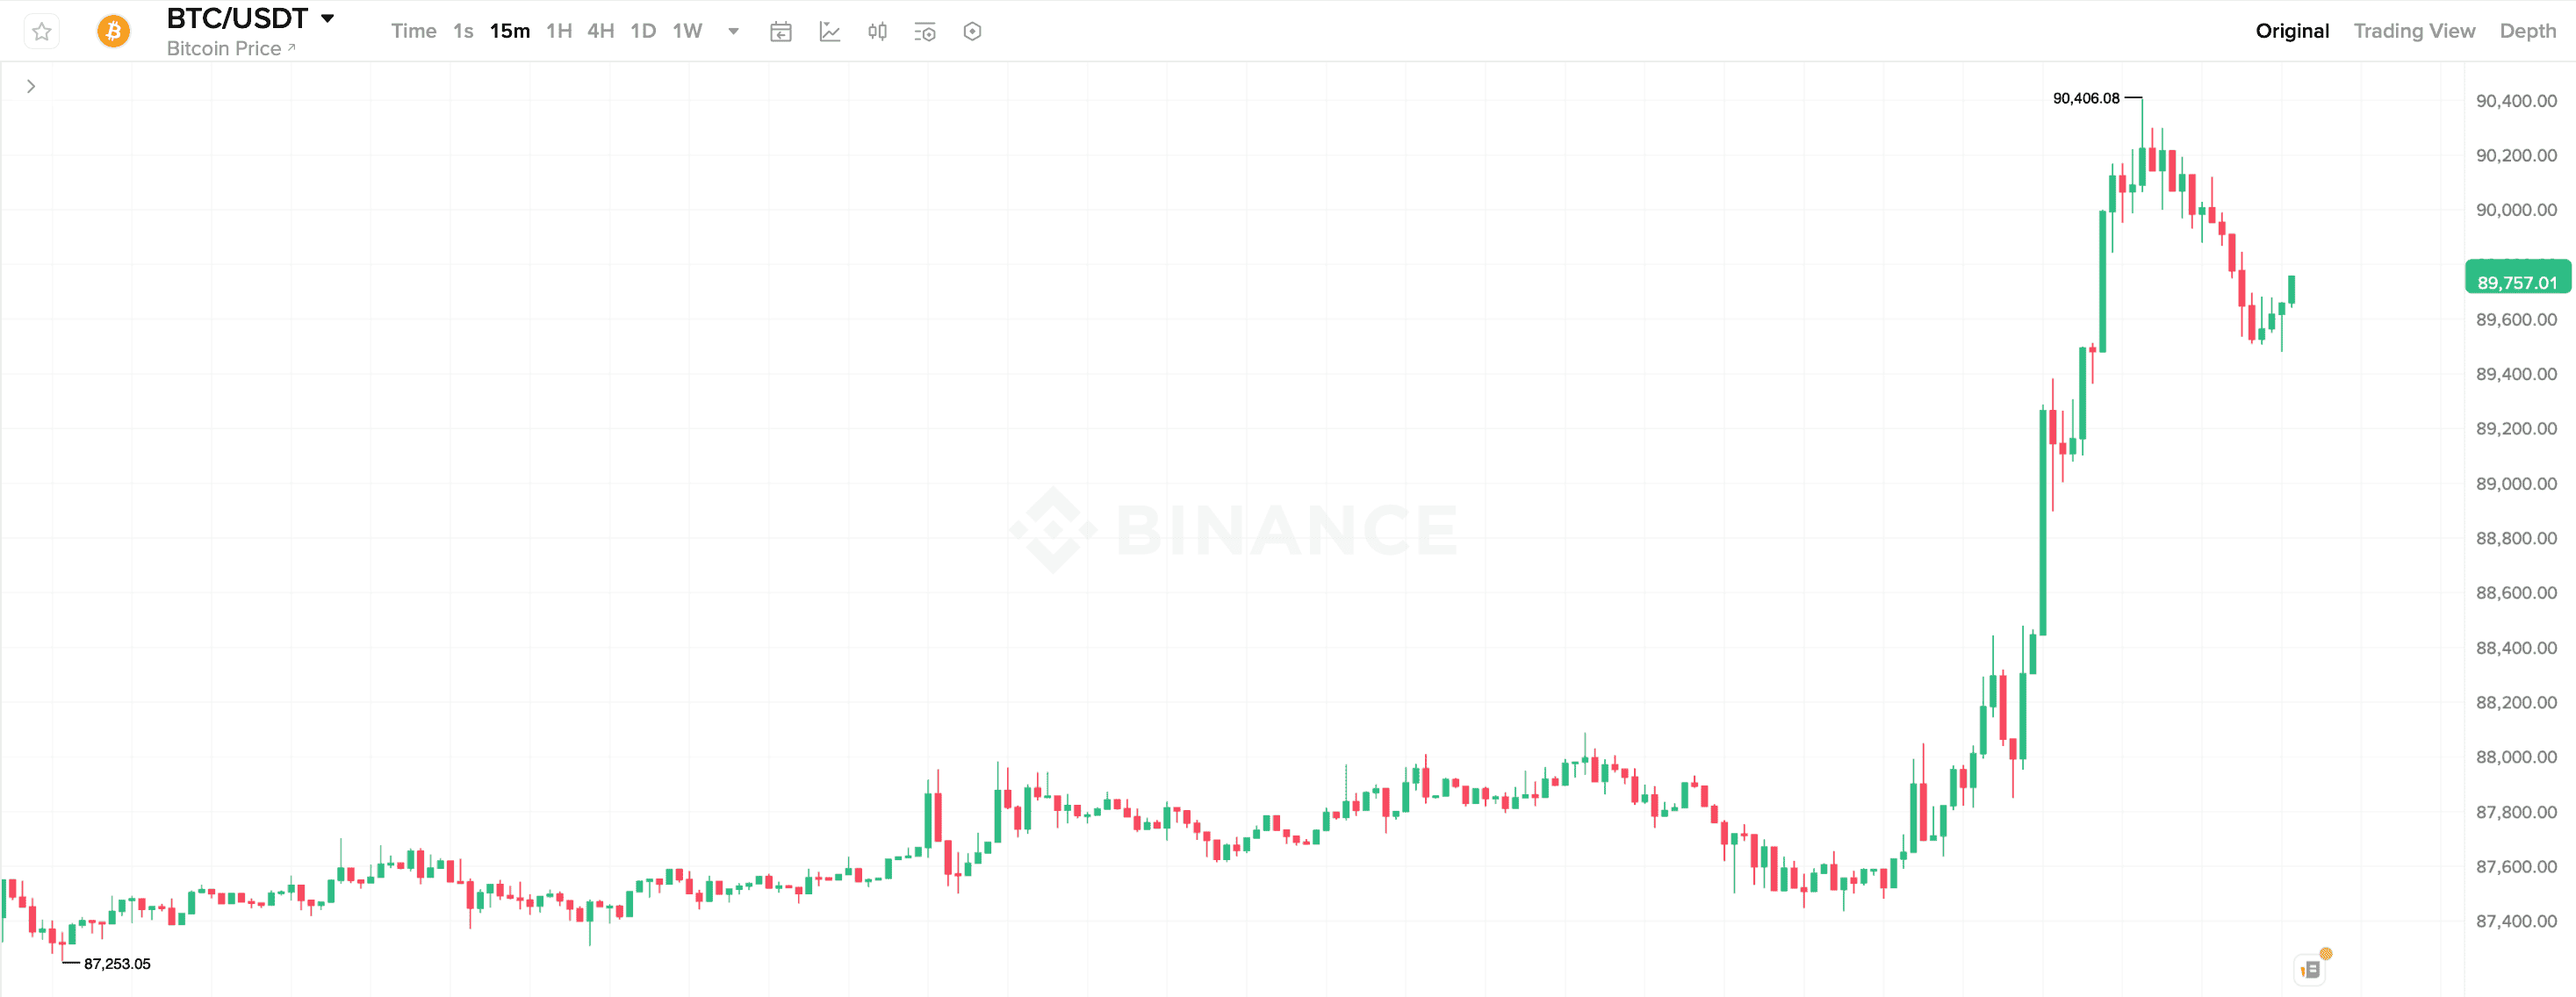The image size is (2576, 997).
Task: Select the 1D interval
Action: point(643,31)
